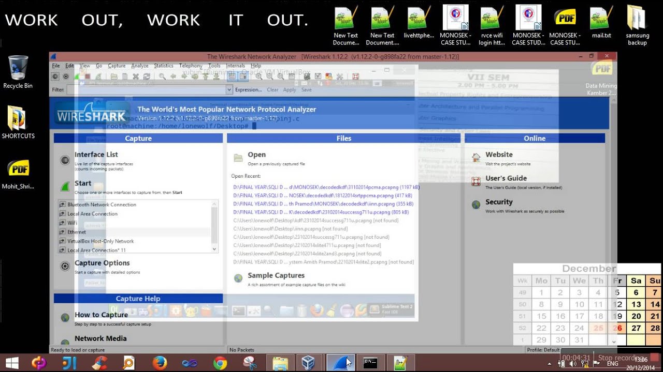Click the Capture Options gear icon
The width and height of the screenshot is (663, 372).
pos(65,266)
